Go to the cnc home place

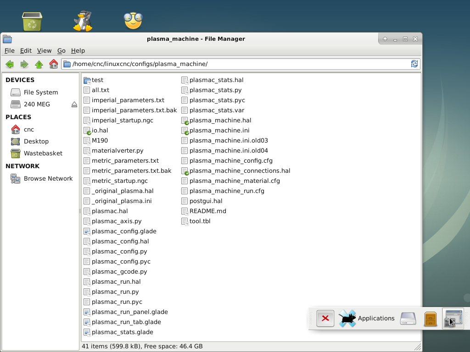[29, 130]
